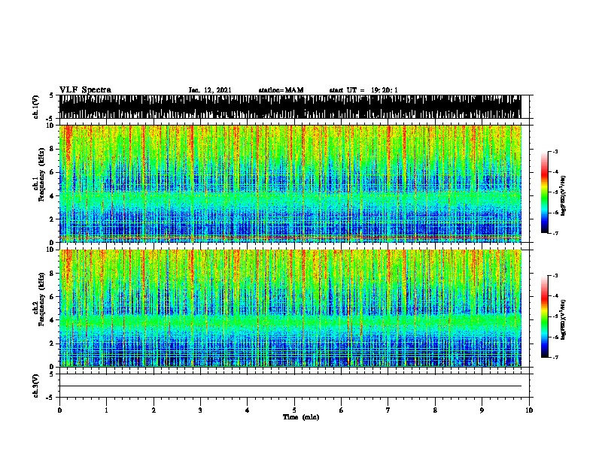596x460 pixels.
Task: Click the "VLF Spectra" plot title
Action: click(x=85, y=90)
